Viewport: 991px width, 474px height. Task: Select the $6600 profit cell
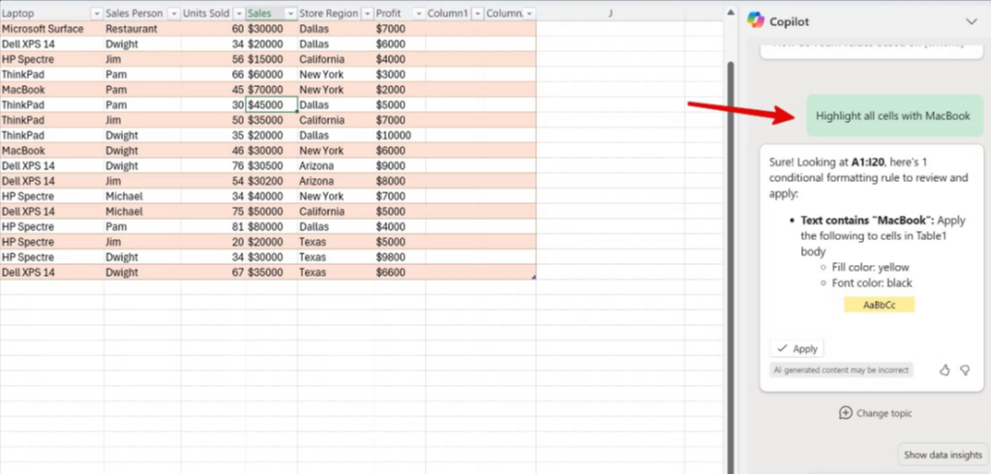(x=400, y=273)
